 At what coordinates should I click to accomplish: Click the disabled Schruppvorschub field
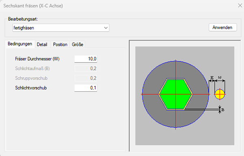click(x=86, y=78)
